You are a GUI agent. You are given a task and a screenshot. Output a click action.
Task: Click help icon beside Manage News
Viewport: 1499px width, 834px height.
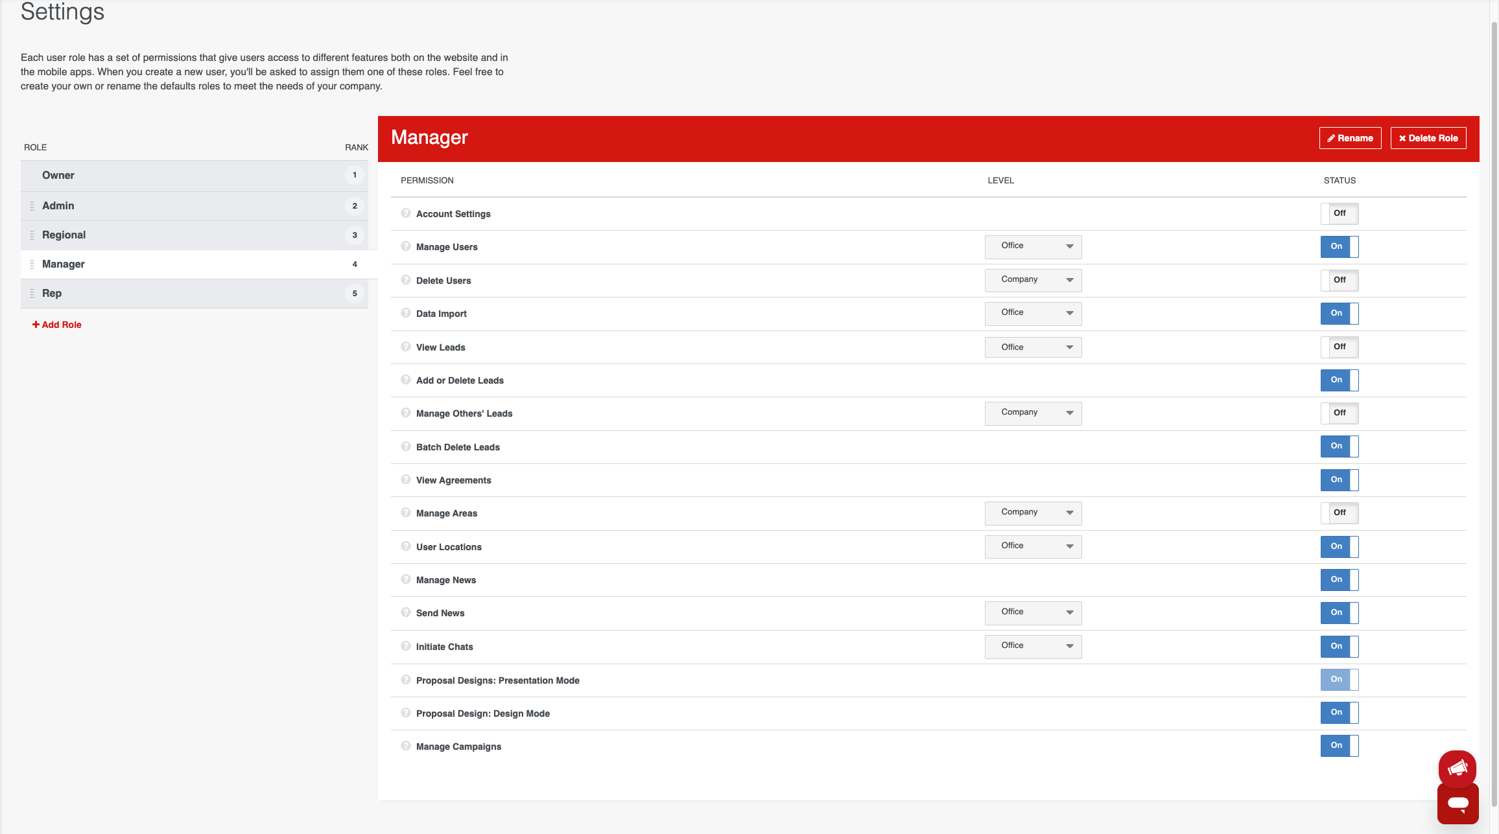tap(406, 579)
